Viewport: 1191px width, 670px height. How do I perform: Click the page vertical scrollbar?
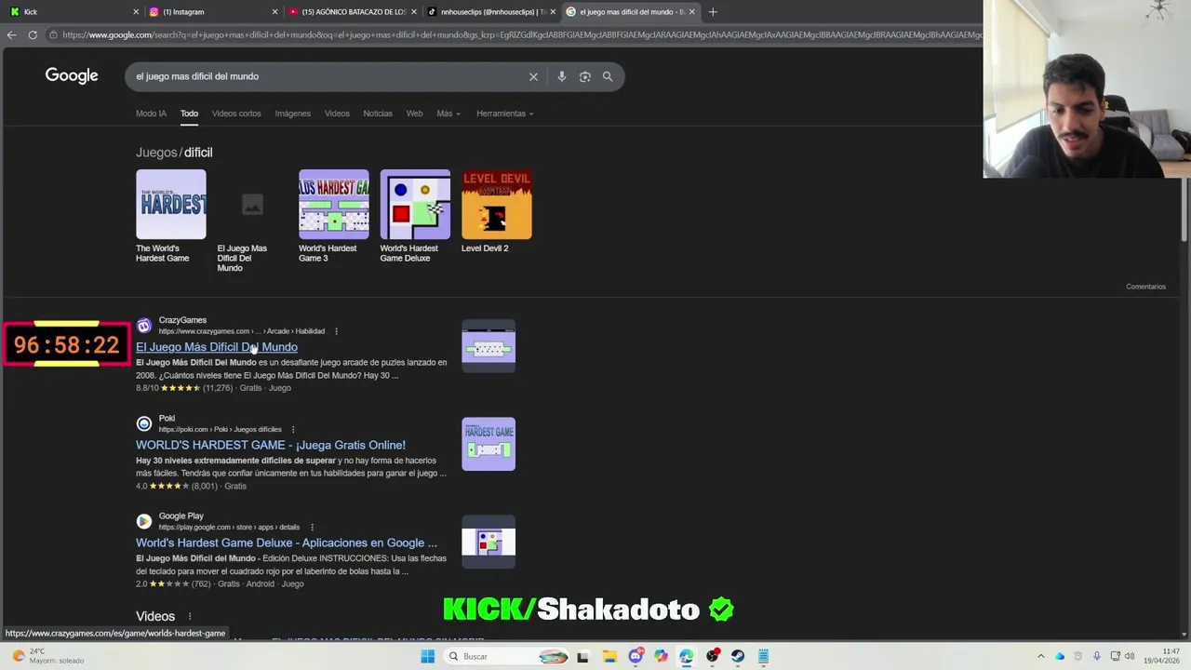point(1184,209)
